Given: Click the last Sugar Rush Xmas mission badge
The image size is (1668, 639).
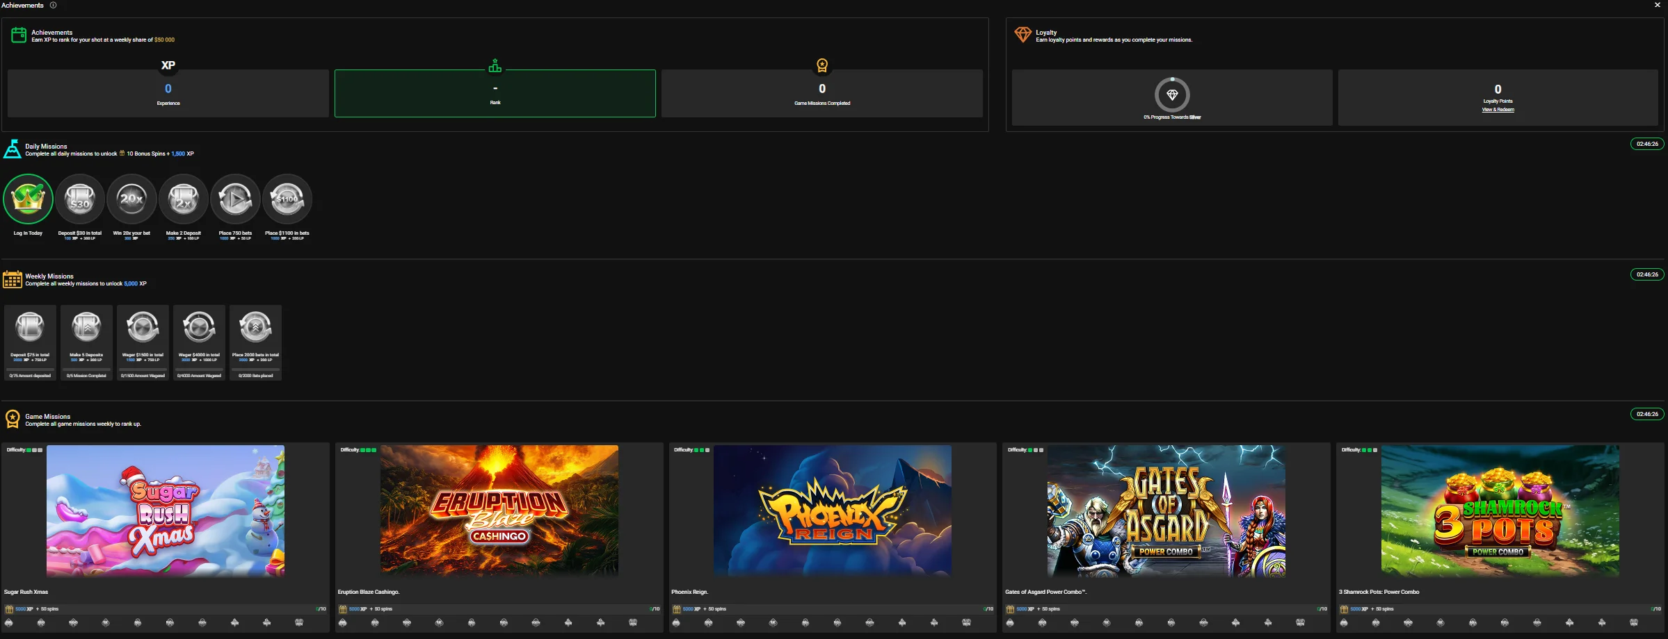Looking at the screenshot, I should coord(299,622).
